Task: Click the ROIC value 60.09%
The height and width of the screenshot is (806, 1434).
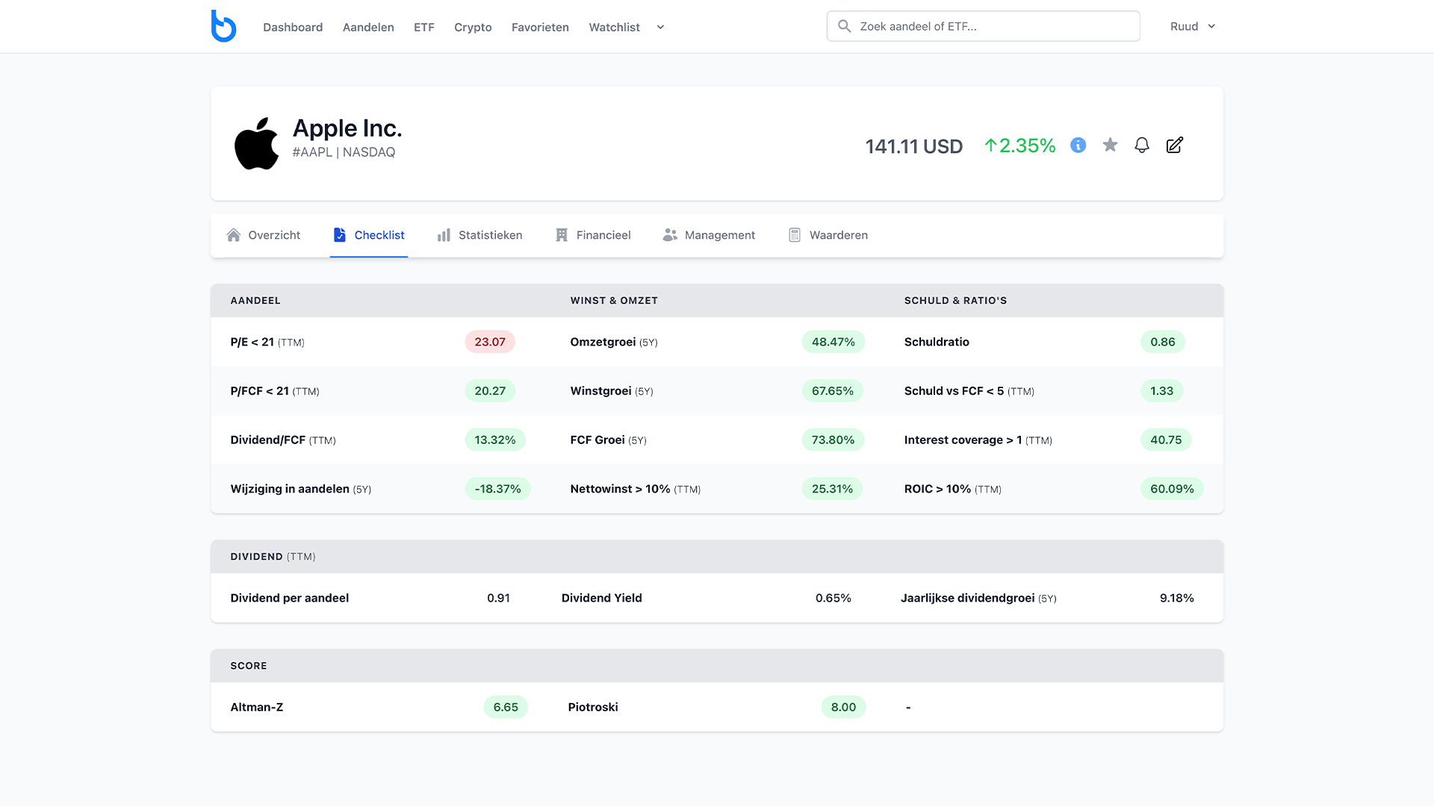Action: (1172, 489)
